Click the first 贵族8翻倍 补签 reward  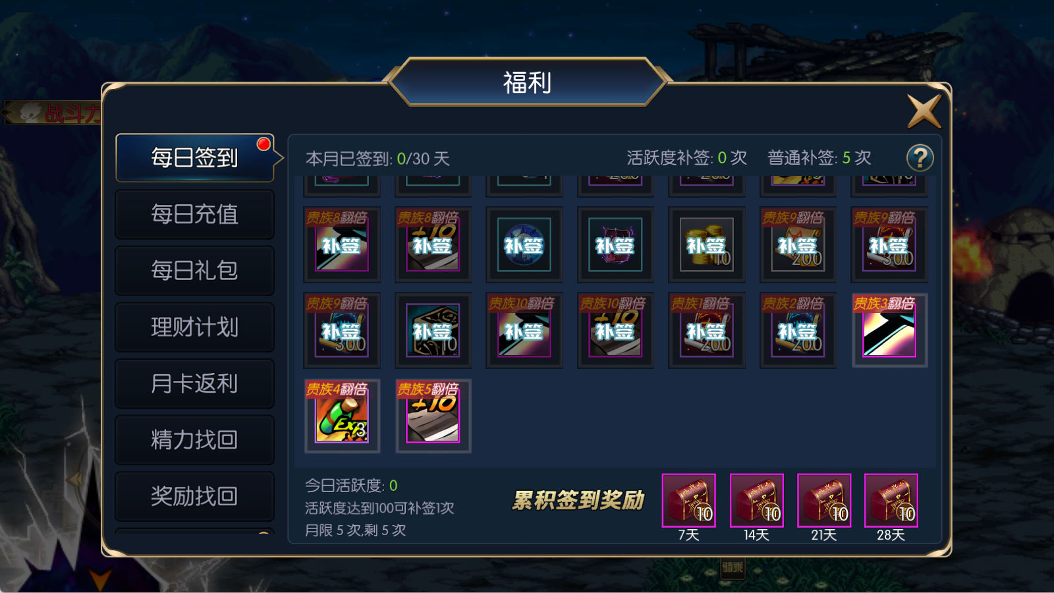click(x=342, y=244)
